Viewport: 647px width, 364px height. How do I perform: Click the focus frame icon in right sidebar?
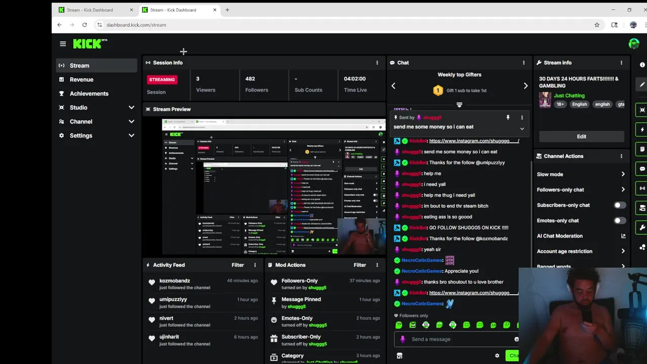click(642, 110)
